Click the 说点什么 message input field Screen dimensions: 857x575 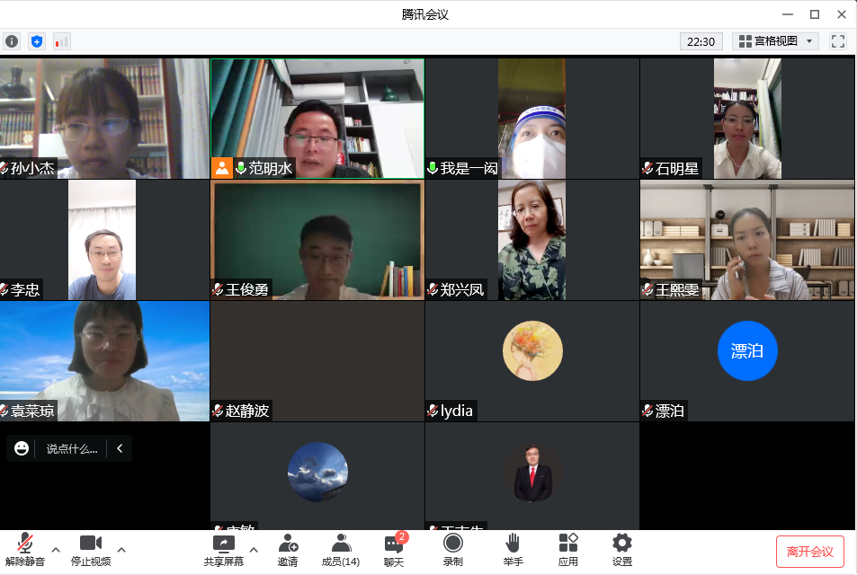point(71,448)
